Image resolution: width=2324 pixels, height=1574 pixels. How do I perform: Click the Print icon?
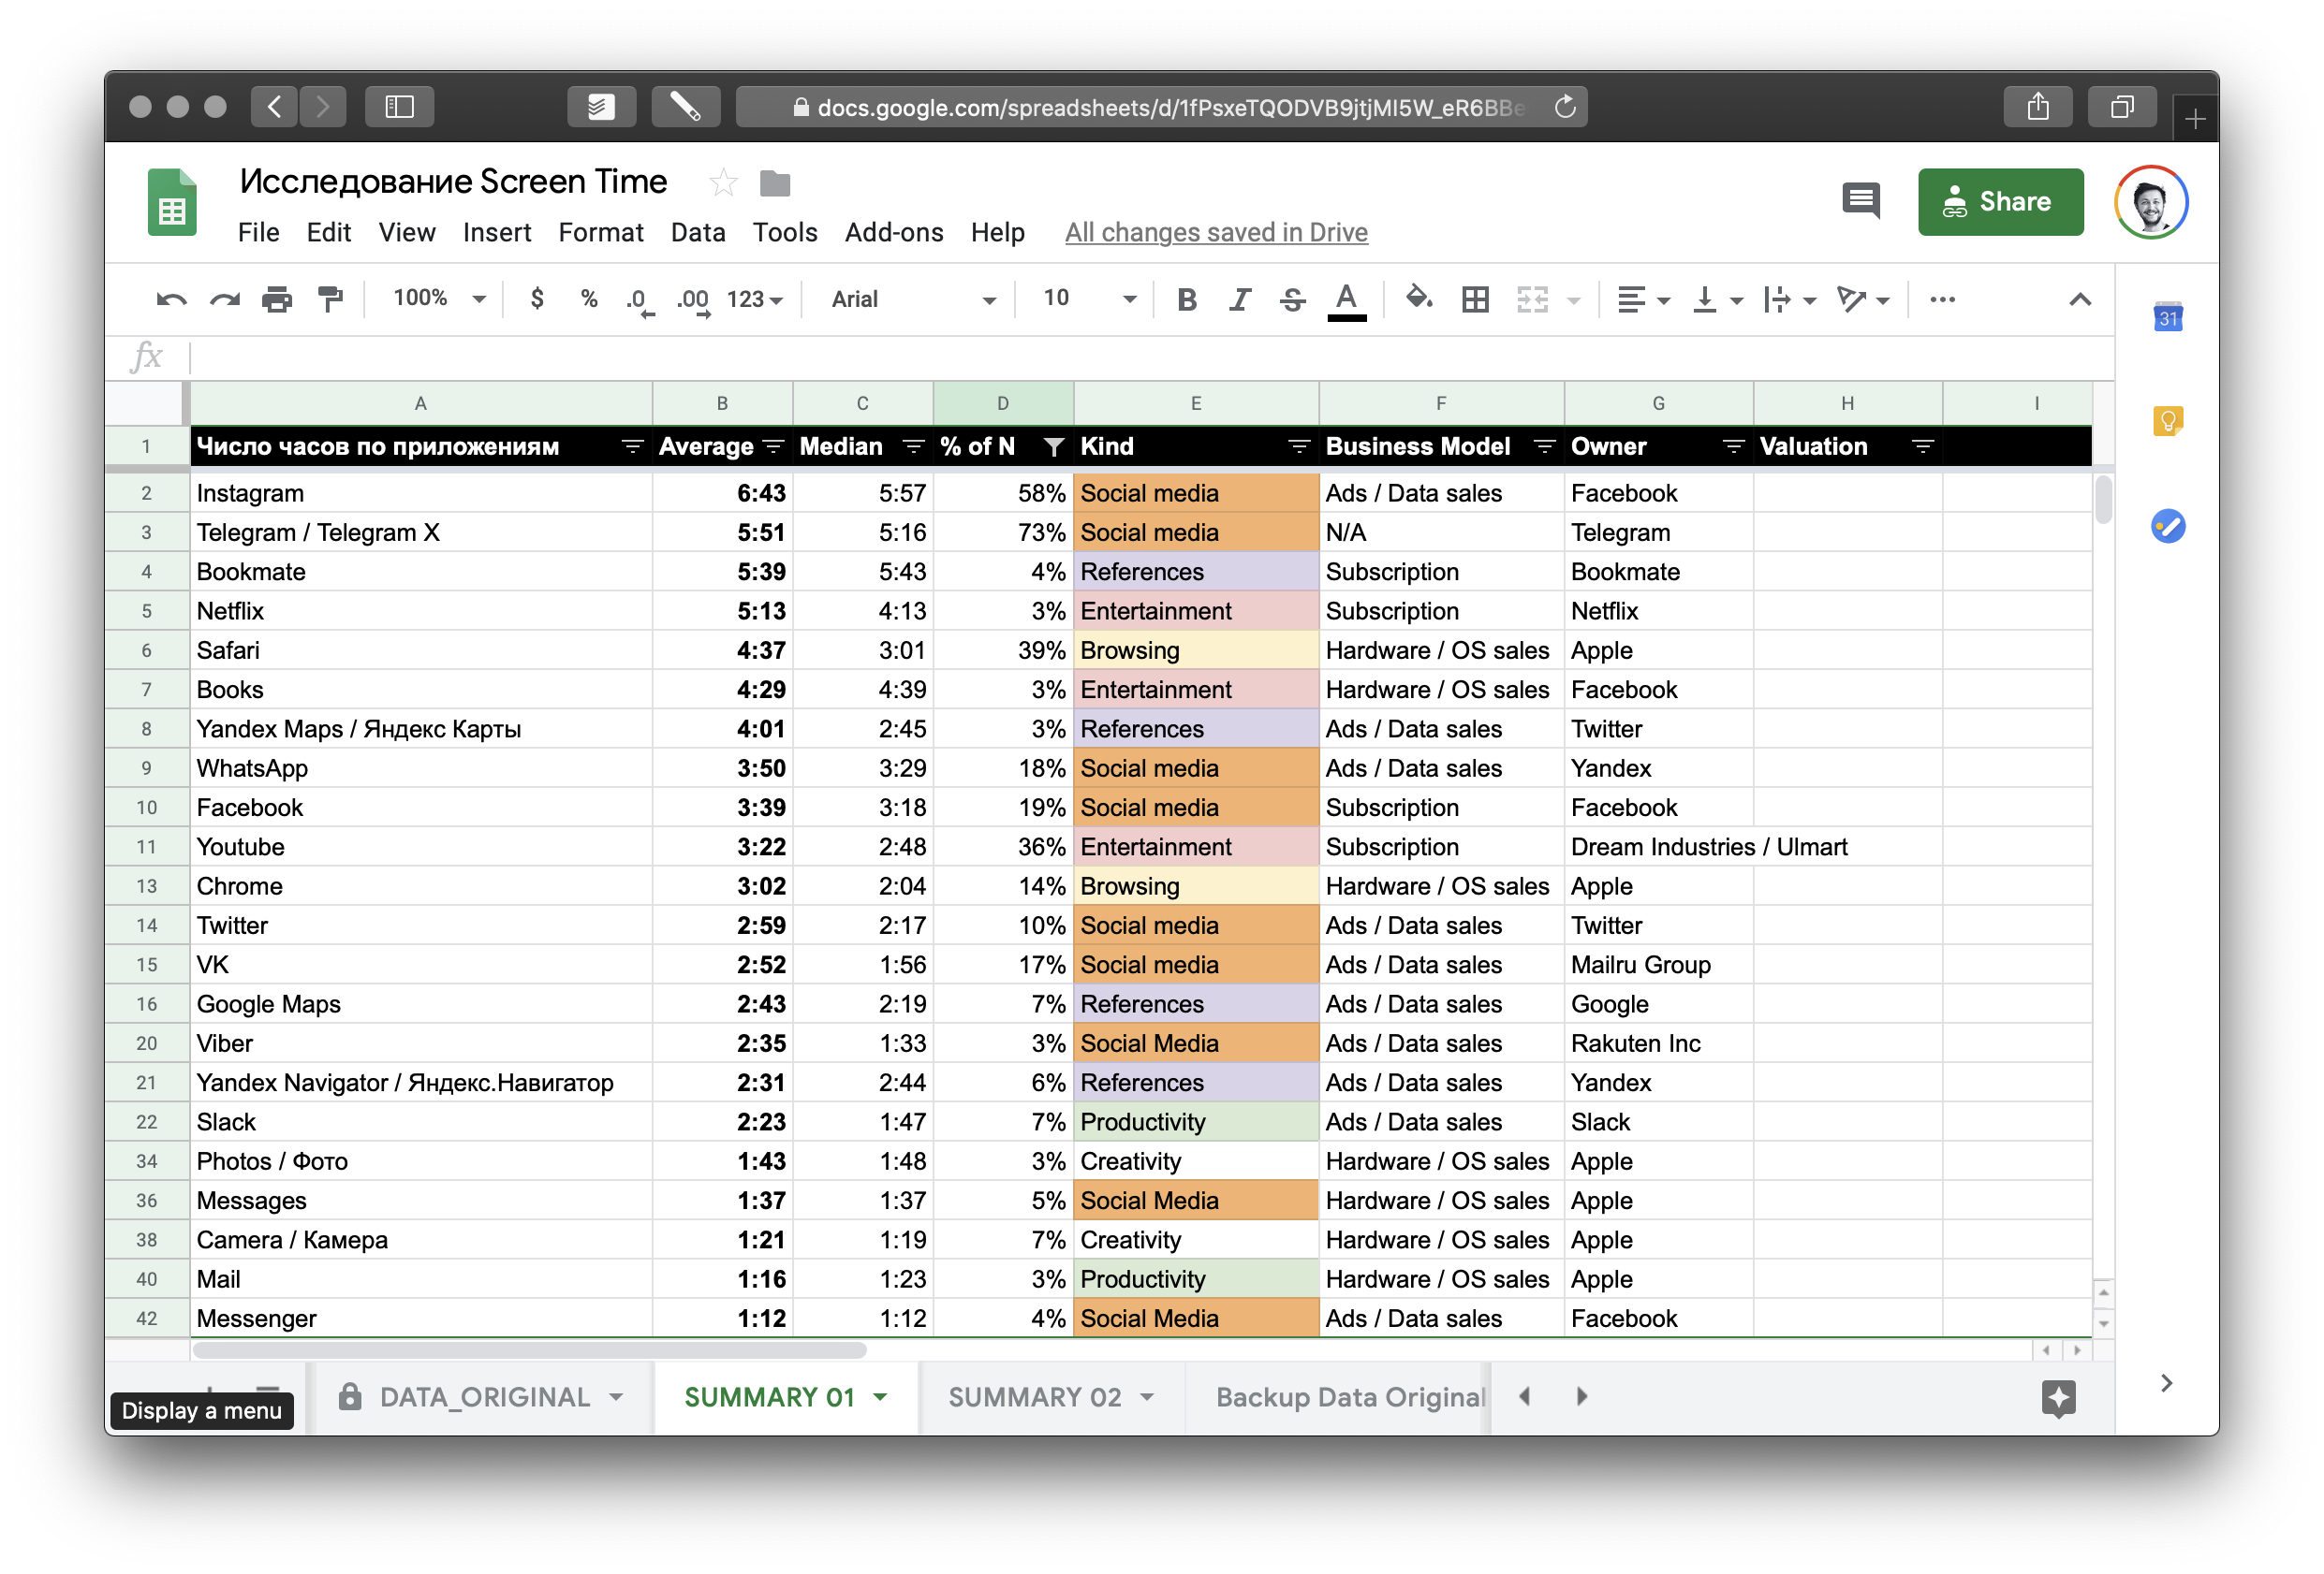pyautogui.click(x=277, y=299)
